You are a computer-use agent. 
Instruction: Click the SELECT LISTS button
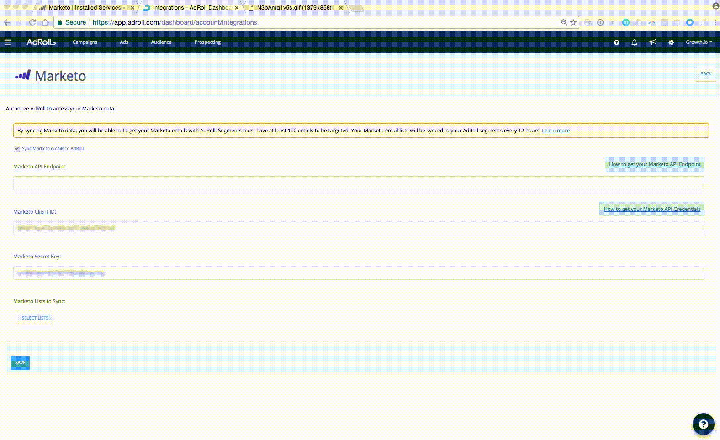pos(35,318)
